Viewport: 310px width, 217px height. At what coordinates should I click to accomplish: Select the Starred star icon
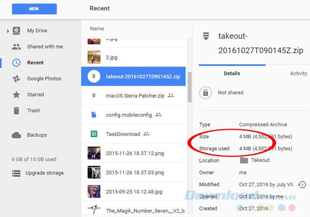17,94
